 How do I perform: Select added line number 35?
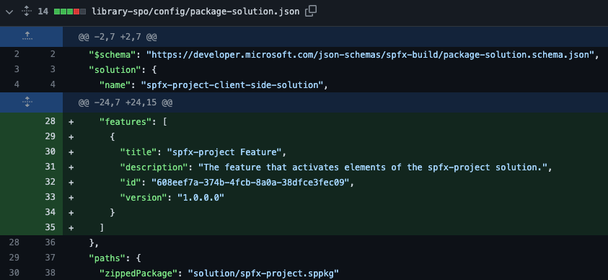[x=50, y=227]
